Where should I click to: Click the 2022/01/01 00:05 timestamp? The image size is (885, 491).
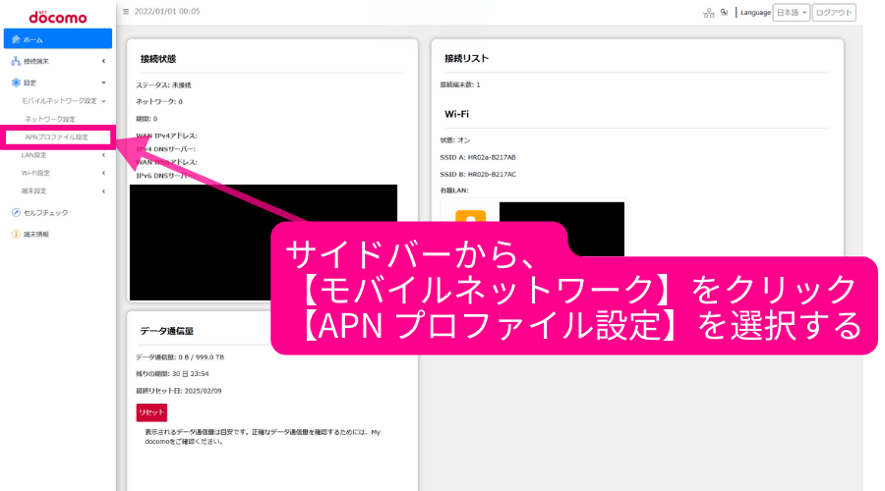[167, 11]
